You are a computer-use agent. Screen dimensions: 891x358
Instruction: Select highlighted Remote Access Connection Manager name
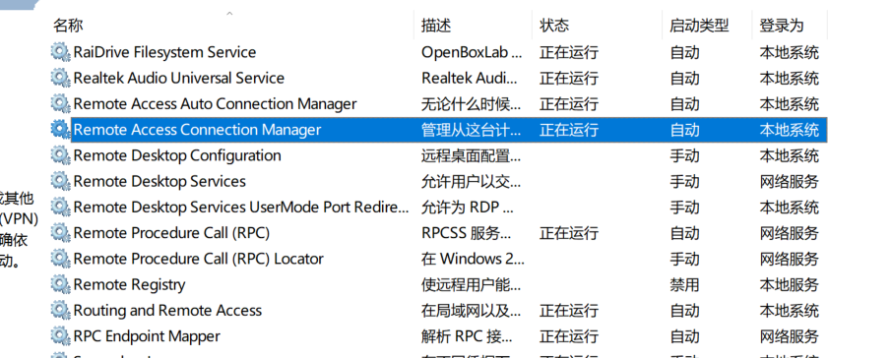click(x=197, y=130)
